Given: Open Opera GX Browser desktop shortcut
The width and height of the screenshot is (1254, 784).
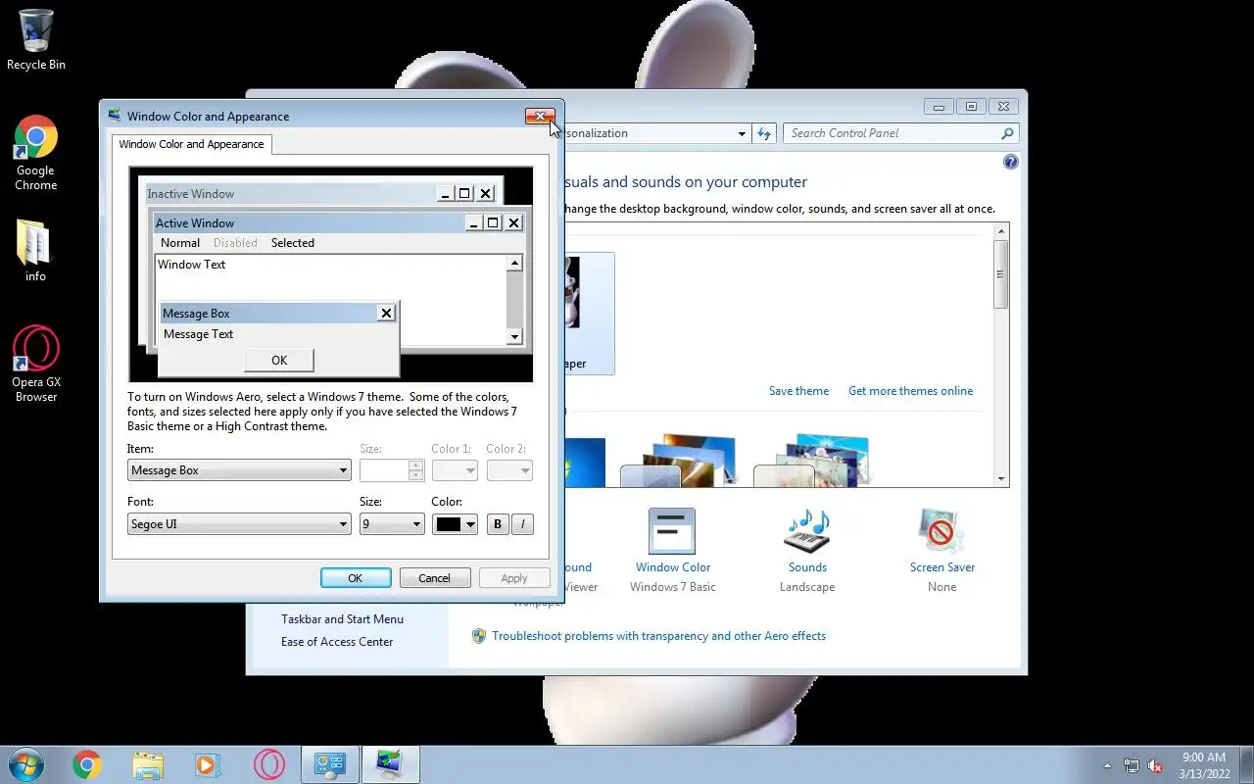Looking at the screenshot, I should coord(36,364).
